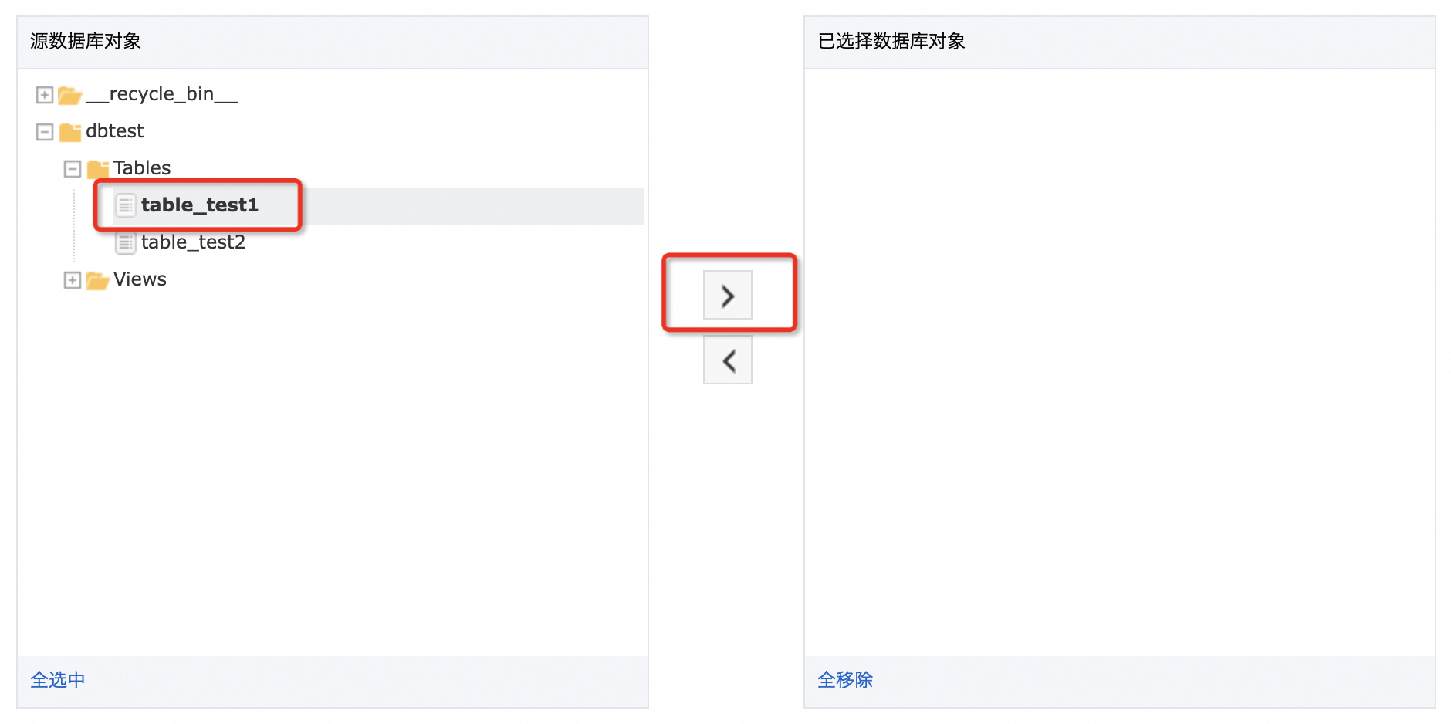Image resolution: width=1451 pixels, height=724 pixels.
Task: Click the 全选中 select-all link
Action: (x=58, y=679)
